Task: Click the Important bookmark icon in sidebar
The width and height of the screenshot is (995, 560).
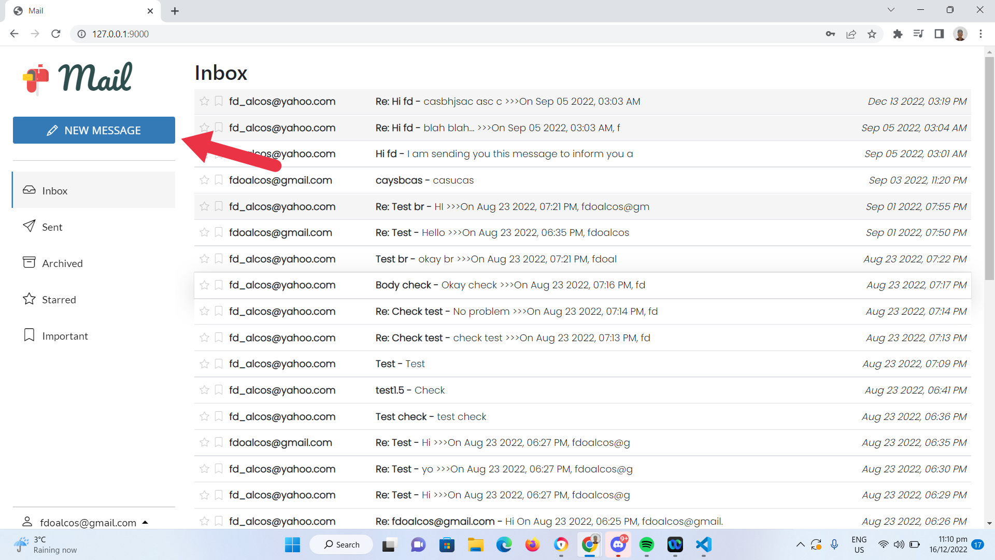Action: click(x=29, y=335)
